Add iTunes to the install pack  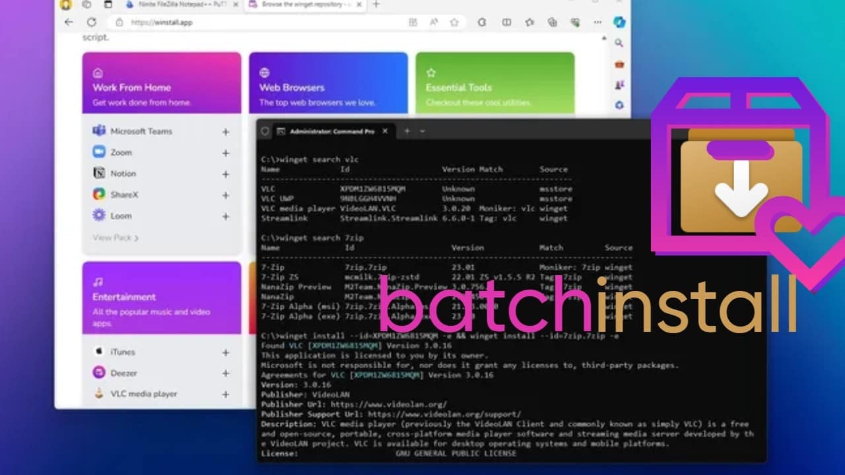(x=225, y=353)
